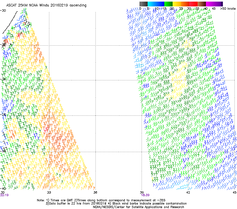Click the '>50 knots' legend label
This screenshot has height=209, width=237.
228,9
